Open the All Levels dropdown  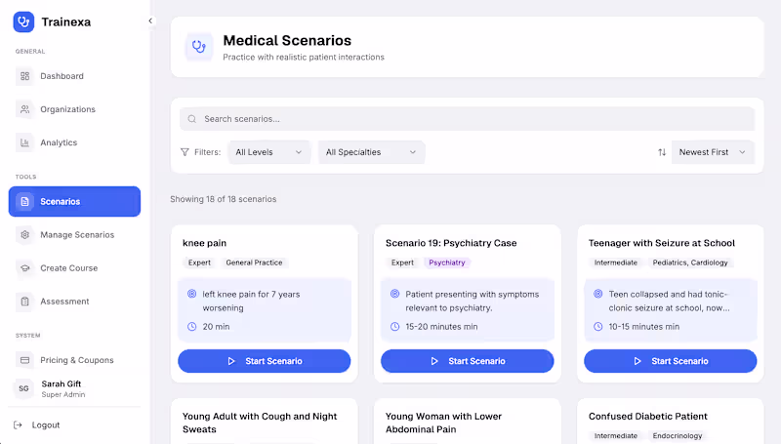269,152
